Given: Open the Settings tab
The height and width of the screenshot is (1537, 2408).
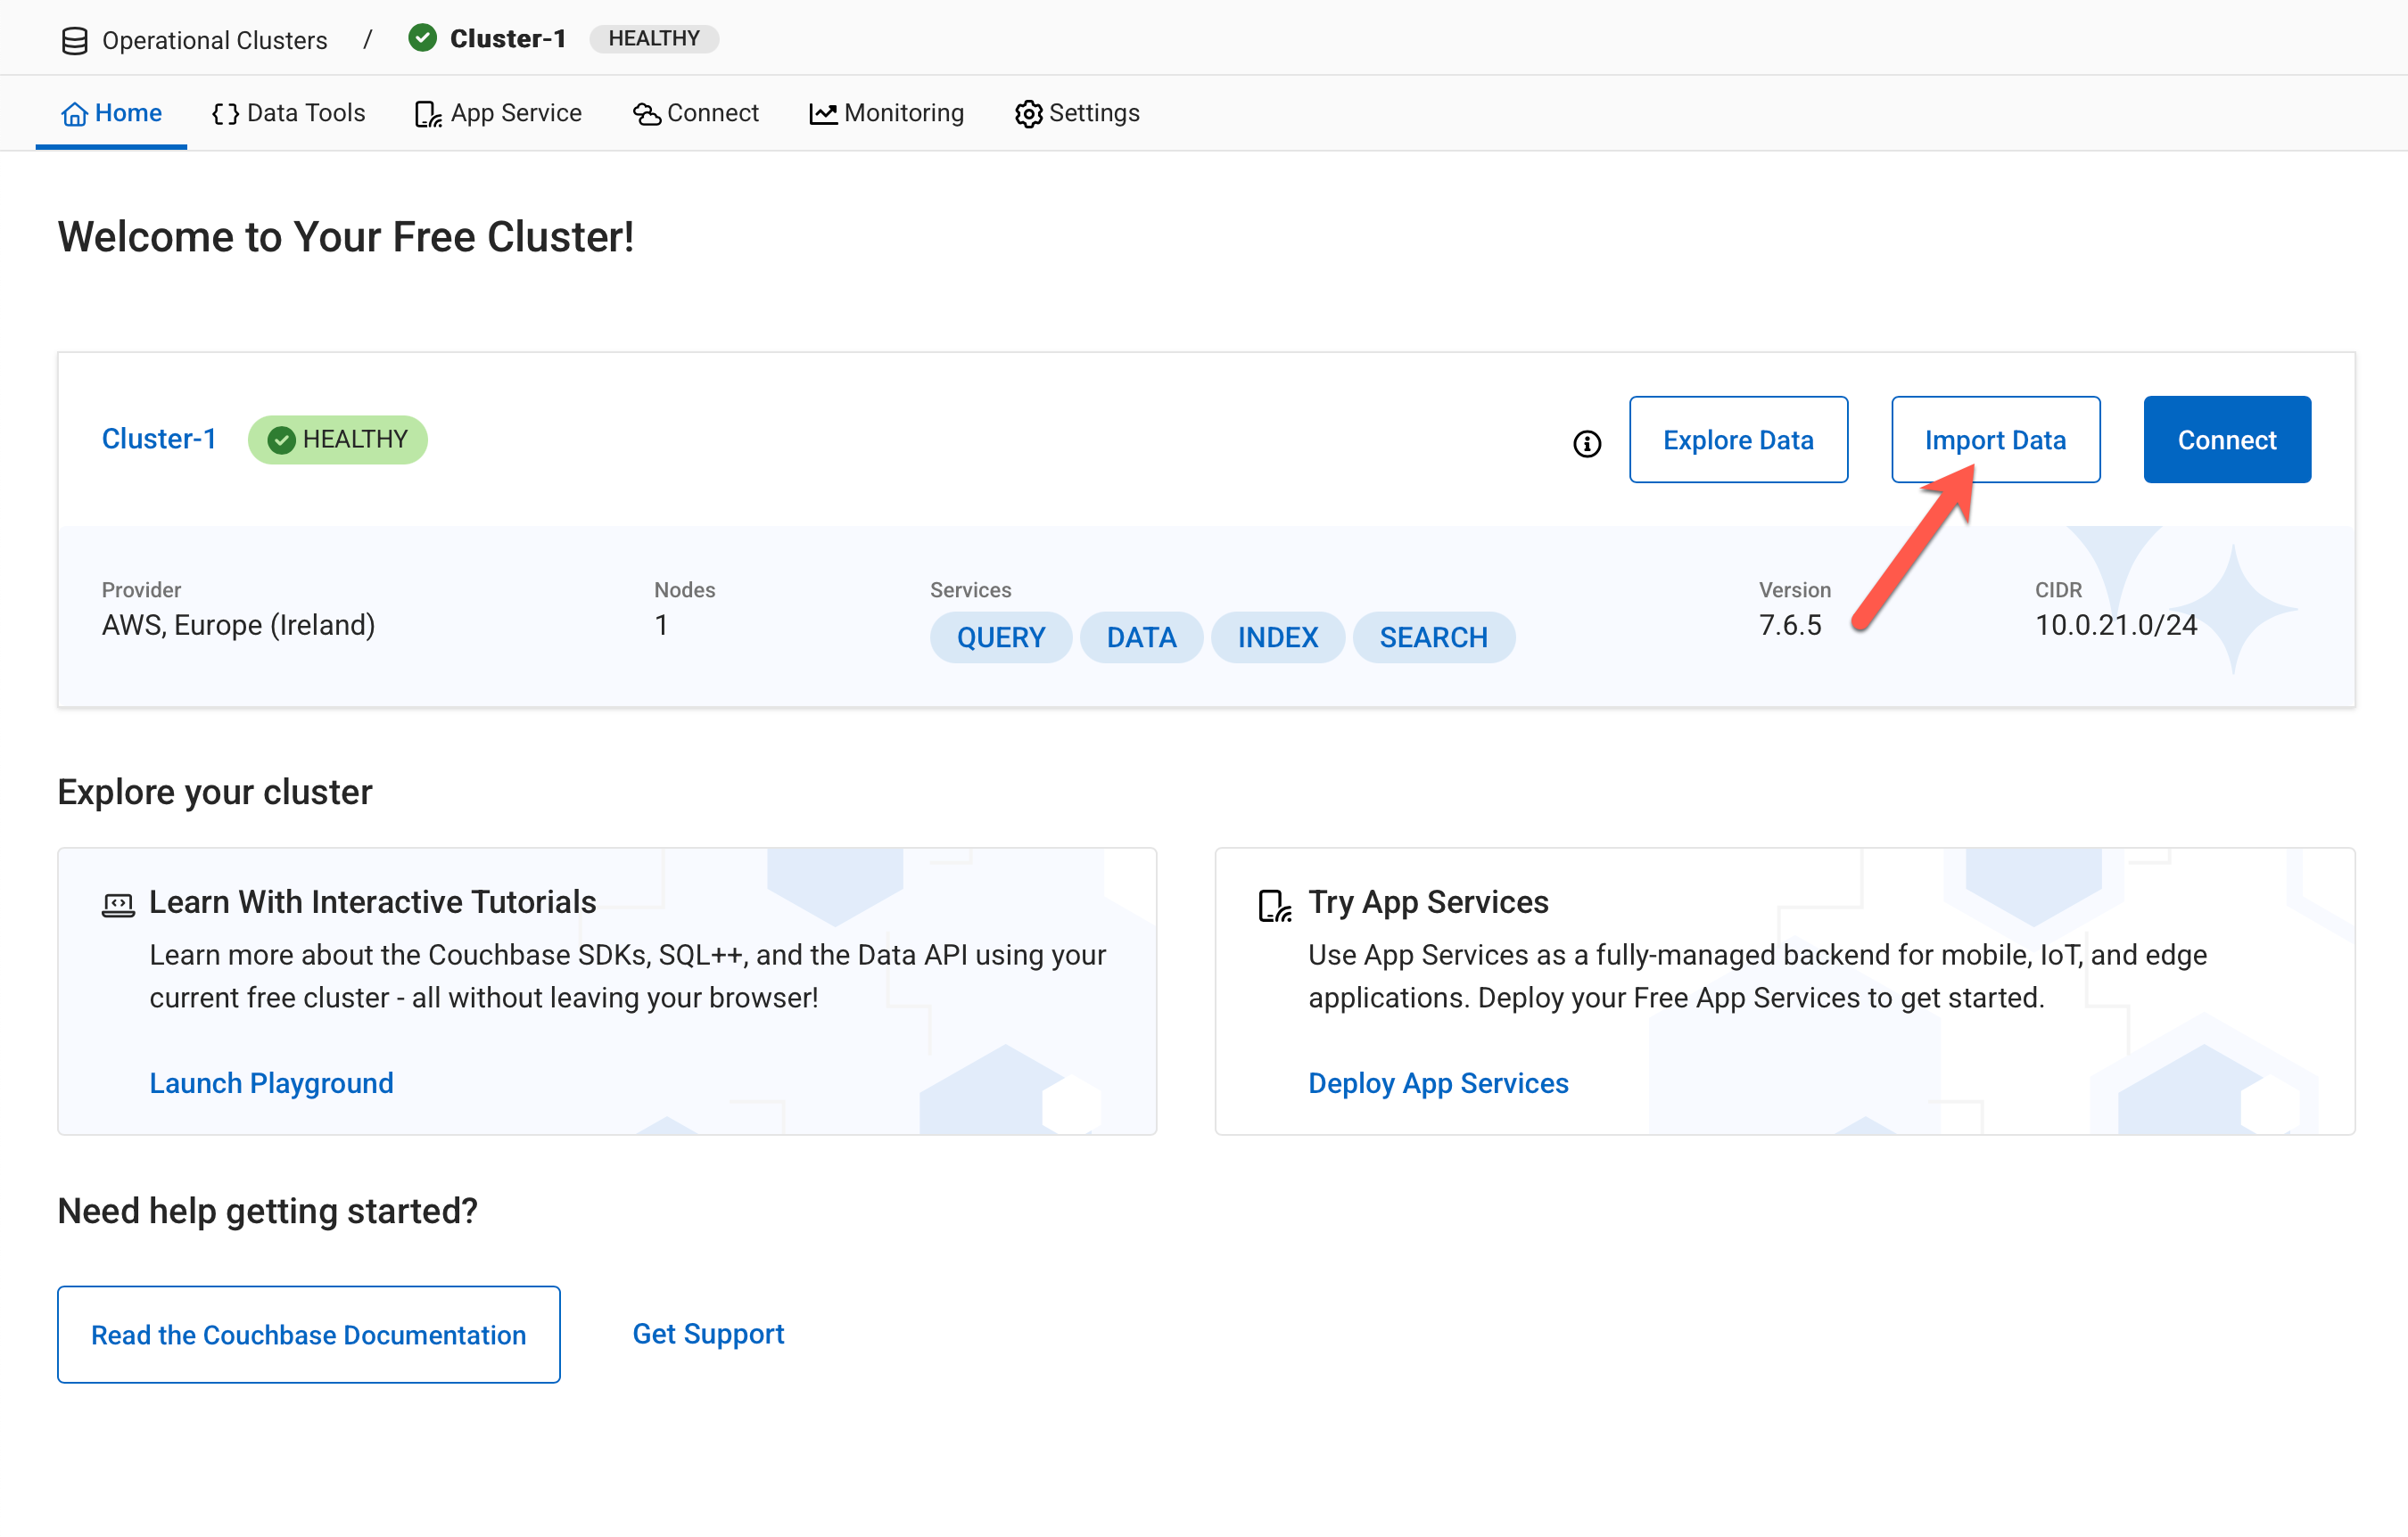Looking at the screenshot, I should [x=1077, y=113].
